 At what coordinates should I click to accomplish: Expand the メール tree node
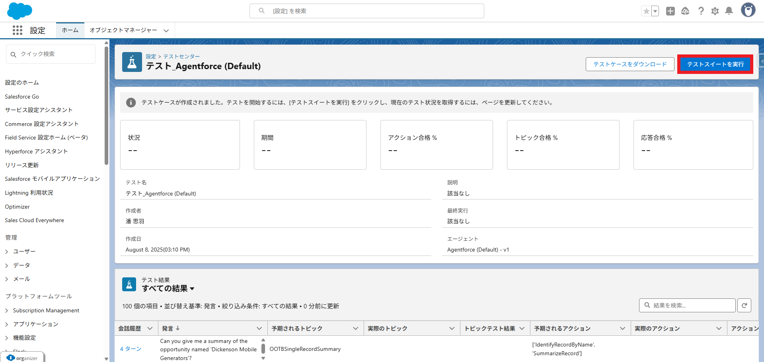7,279
